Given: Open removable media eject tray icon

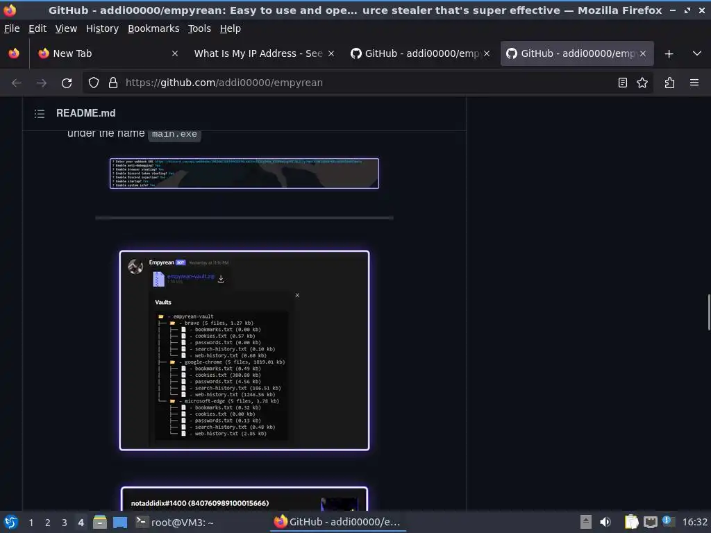Looking at the screenshot, I should tap(586, 522).
